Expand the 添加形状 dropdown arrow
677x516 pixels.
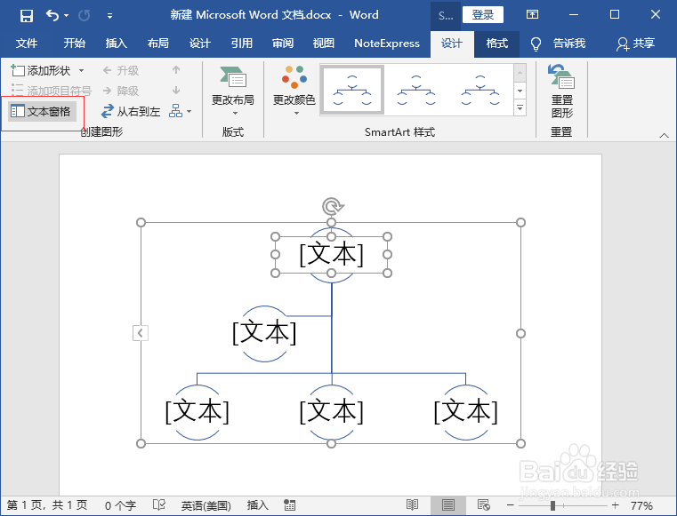(81, 70)
